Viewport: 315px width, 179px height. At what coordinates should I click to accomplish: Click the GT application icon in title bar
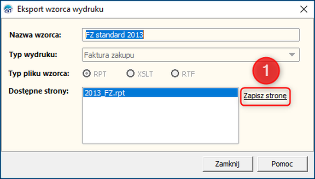click(x=8, y=9)
